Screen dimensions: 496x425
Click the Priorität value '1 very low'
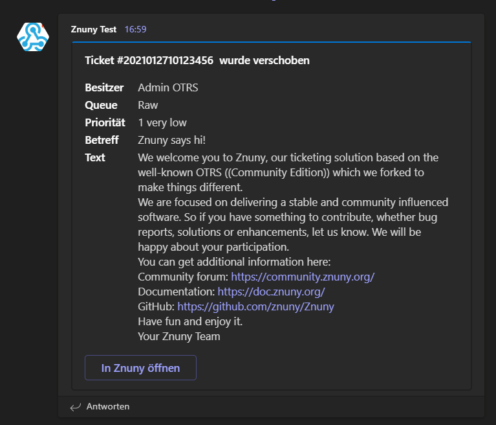pyautogui.click(x=162, y=122)
